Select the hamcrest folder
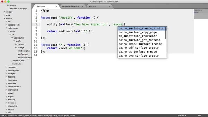This screenshot has height=117, width=208. 12,83
